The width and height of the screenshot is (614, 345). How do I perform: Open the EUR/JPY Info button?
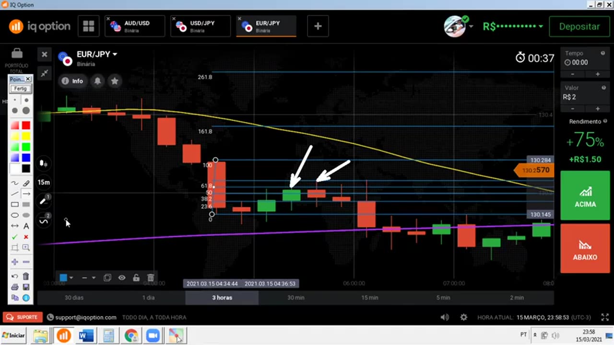click(72, 81)
